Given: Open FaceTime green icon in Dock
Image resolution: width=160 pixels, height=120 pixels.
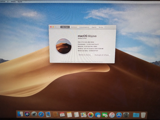Looking at the screenshot, I should tap(105, 115).
